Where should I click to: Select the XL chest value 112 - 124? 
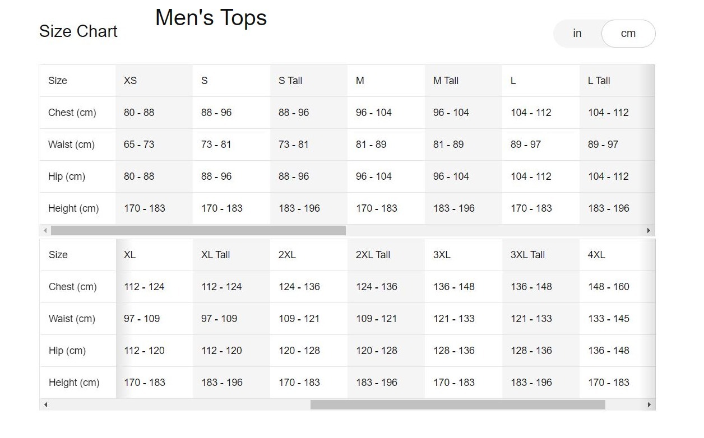tap(144, 287)
